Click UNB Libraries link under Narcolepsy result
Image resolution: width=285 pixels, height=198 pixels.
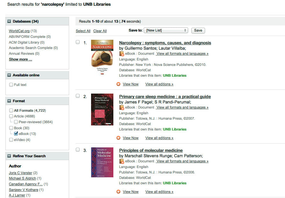175,75
